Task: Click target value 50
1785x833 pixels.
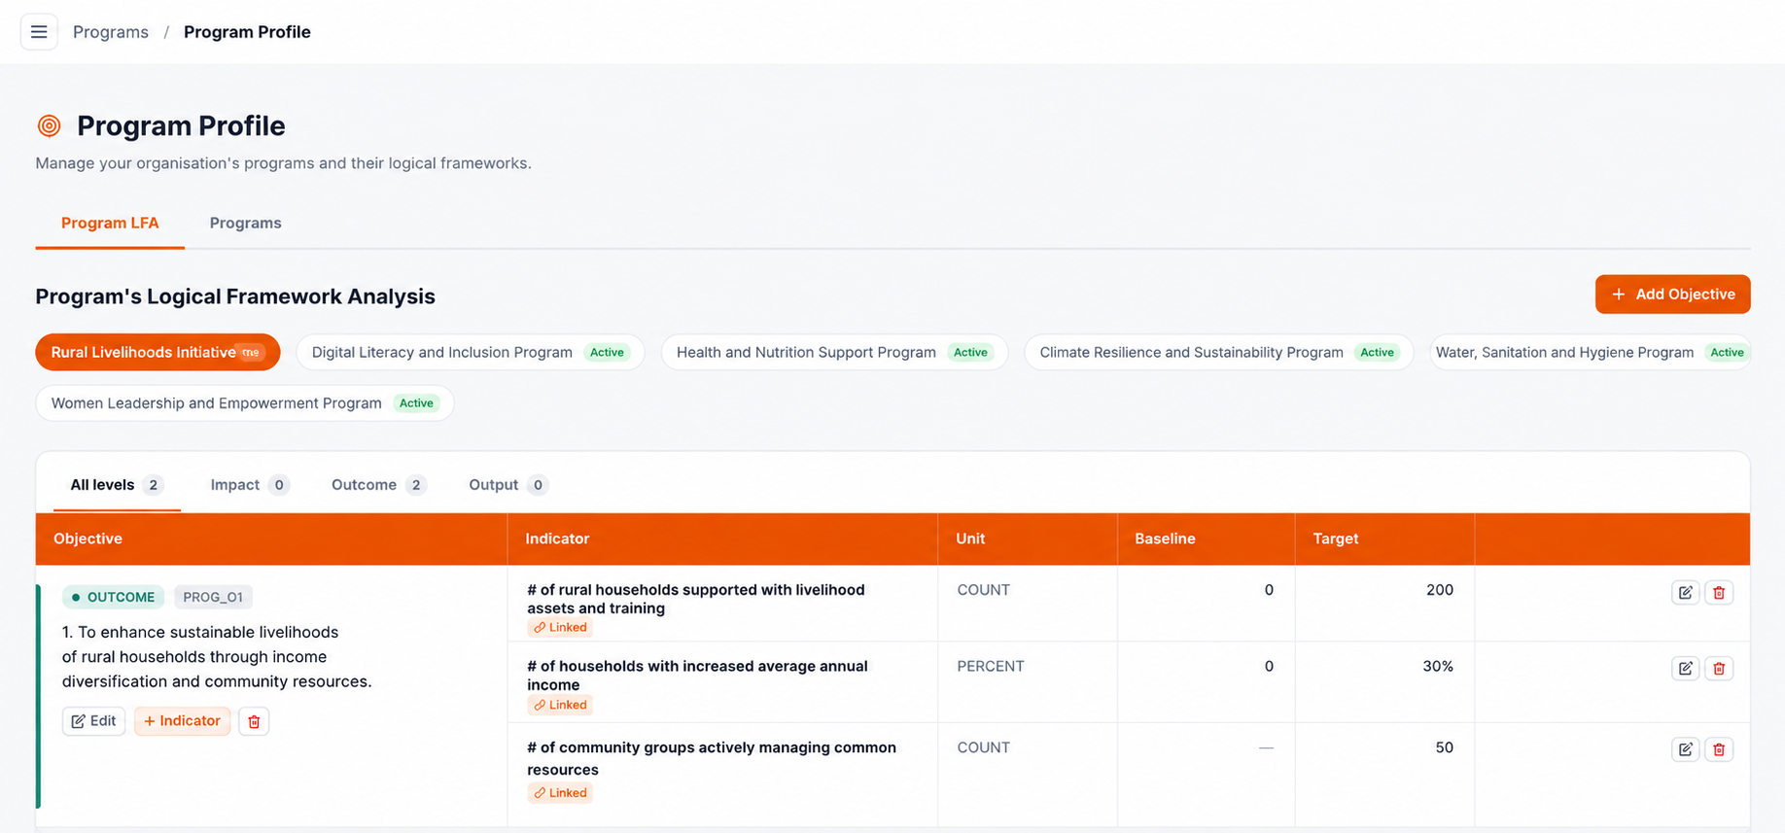Action: (1444, 747)
